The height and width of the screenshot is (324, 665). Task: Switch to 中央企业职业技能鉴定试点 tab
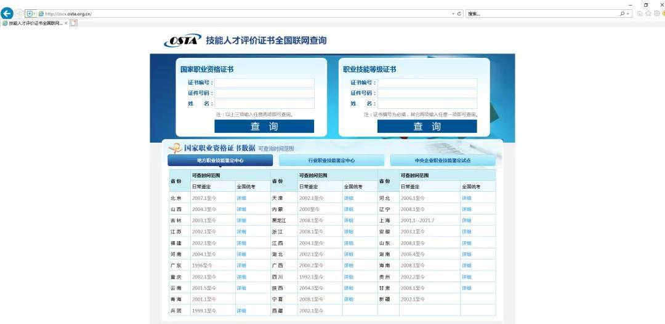pyautogui.click(x=443, y=160)
